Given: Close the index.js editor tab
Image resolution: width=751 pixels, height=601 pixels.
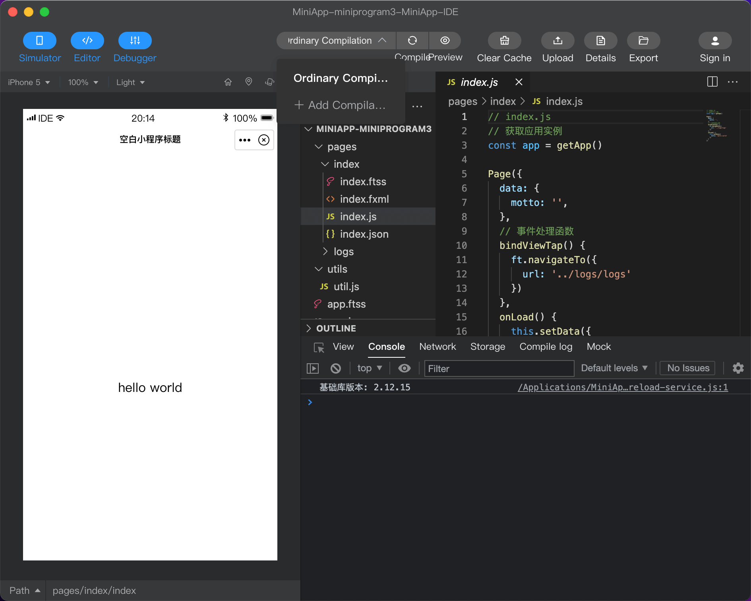Looking at the screenshot, I should pyautogui.click(x=519, y=82).
